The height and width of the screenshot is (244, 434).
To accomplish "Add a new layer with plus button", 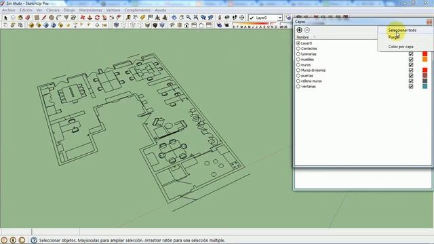I will point(299,30).
